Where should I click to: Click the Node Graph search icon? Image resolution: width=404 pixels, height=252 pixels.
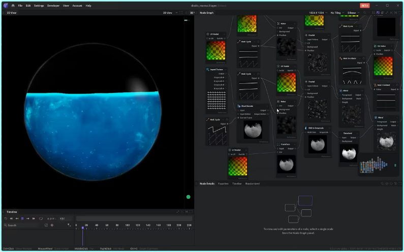(x=364, y=13)
